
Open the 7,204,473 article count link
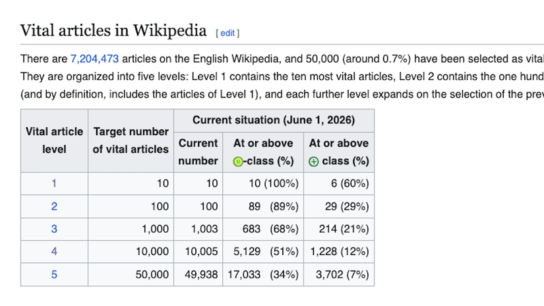tap(95, 59)
